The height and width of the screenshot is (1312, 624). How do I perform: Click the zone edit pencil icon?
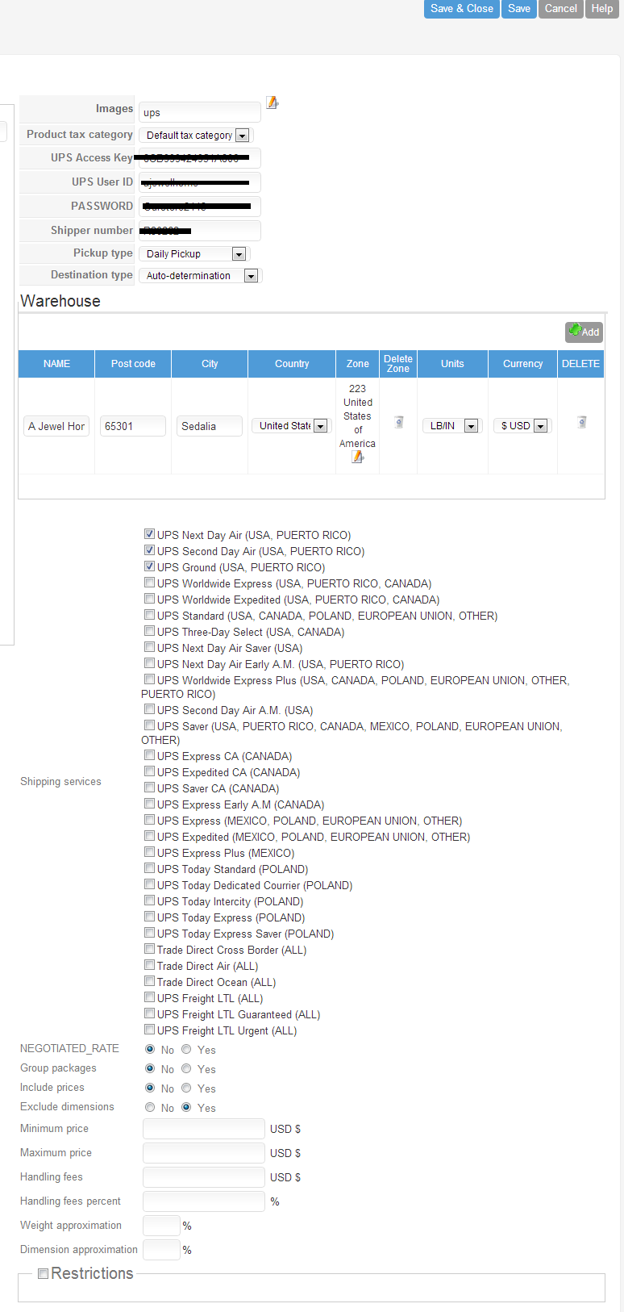(357, 458)
